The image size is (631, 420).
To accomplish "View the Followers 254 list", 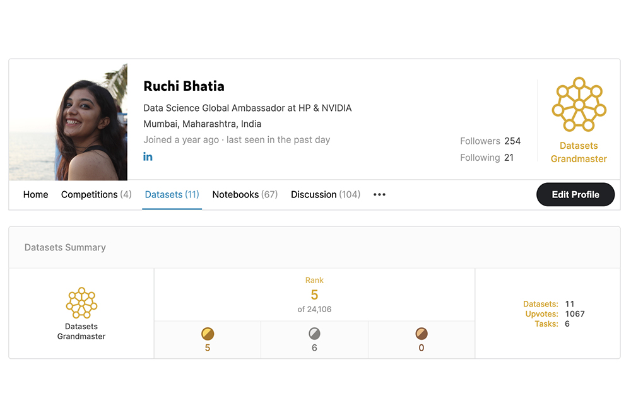I will pyautogui.click(x=490, y=141).
